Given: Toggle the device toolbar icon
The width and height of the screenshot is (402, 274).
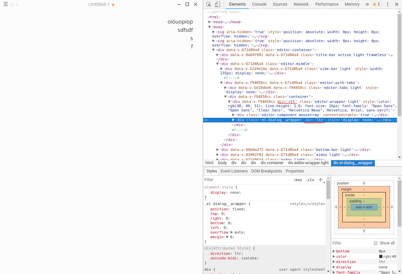Looking at the screenshot, I should 217,4.
